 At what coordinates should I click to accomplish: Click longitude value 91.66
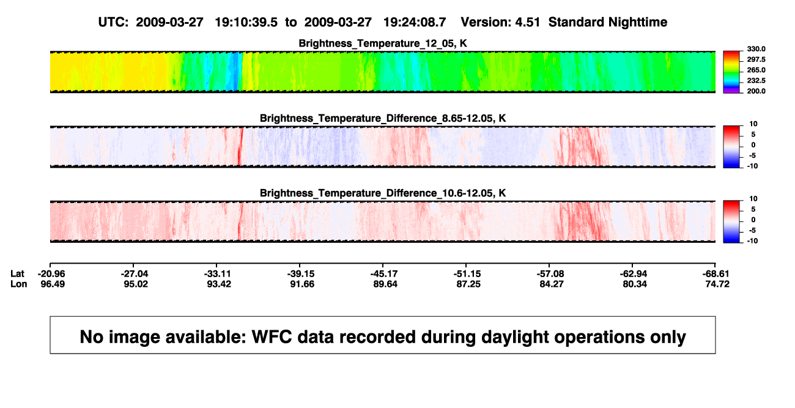301,284
